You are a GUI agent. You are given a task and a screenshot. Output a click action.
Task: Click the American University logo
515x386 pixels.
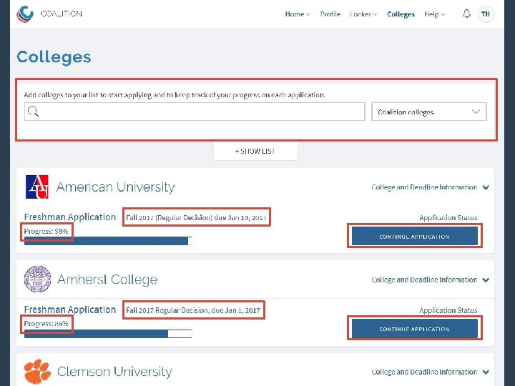coord(37,187)
